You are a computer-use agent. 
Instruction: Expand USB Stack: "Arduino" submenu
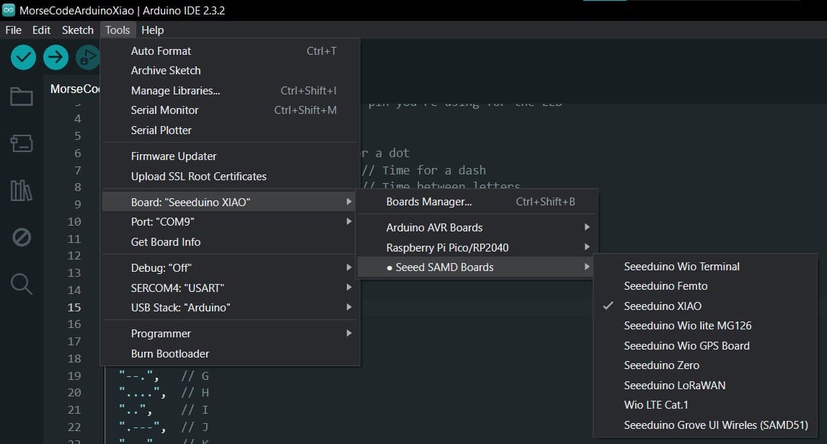pos(231,308)
